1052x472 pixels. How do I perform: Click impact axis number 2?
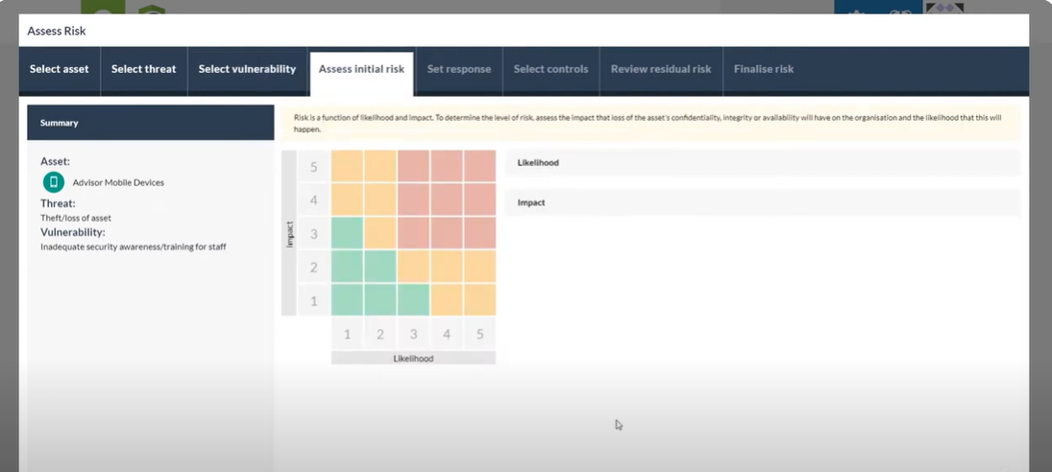(x=313, y=267)
